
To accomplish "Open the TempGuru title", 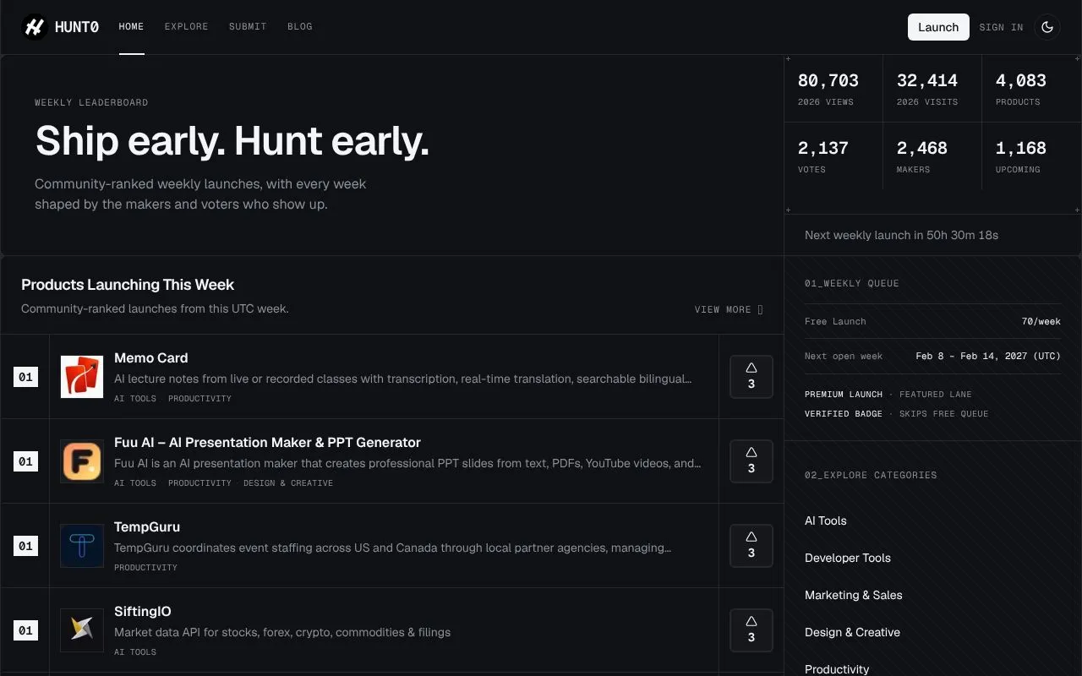I will 147,526.
